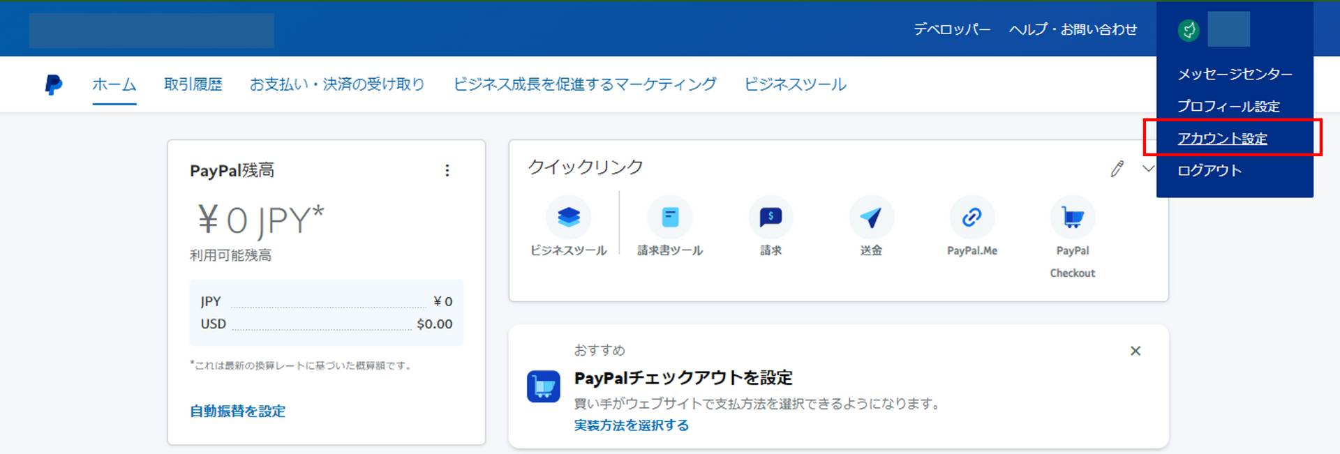Select the 送金 paper plane icon
1340x454 pixels.
(871, 218)
